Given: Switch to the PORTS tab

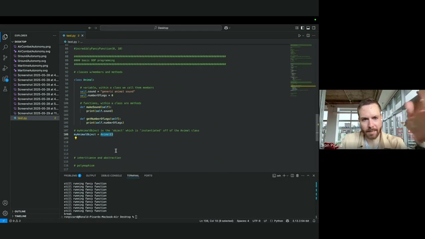Looking at the screenshot, I should [x=148, y=176].
